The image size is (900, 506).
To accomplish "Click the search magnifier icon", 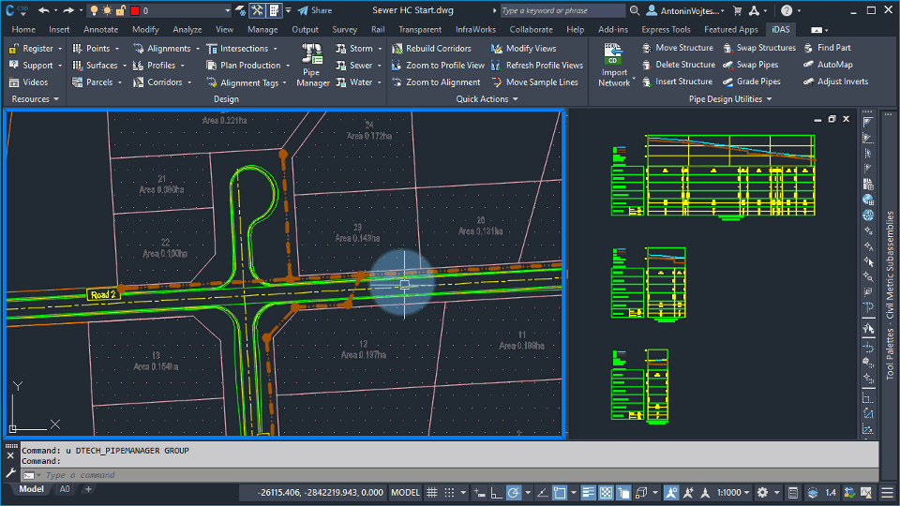I will coord(635,10).
